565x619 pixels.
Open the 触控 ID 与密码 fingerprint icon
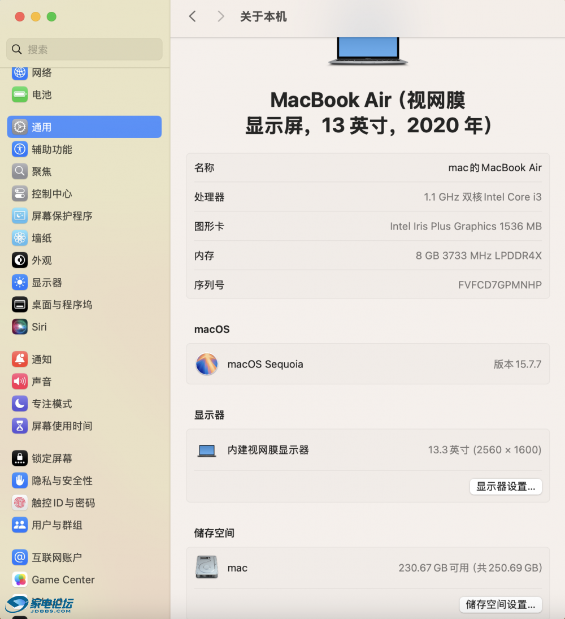[20, 503]
